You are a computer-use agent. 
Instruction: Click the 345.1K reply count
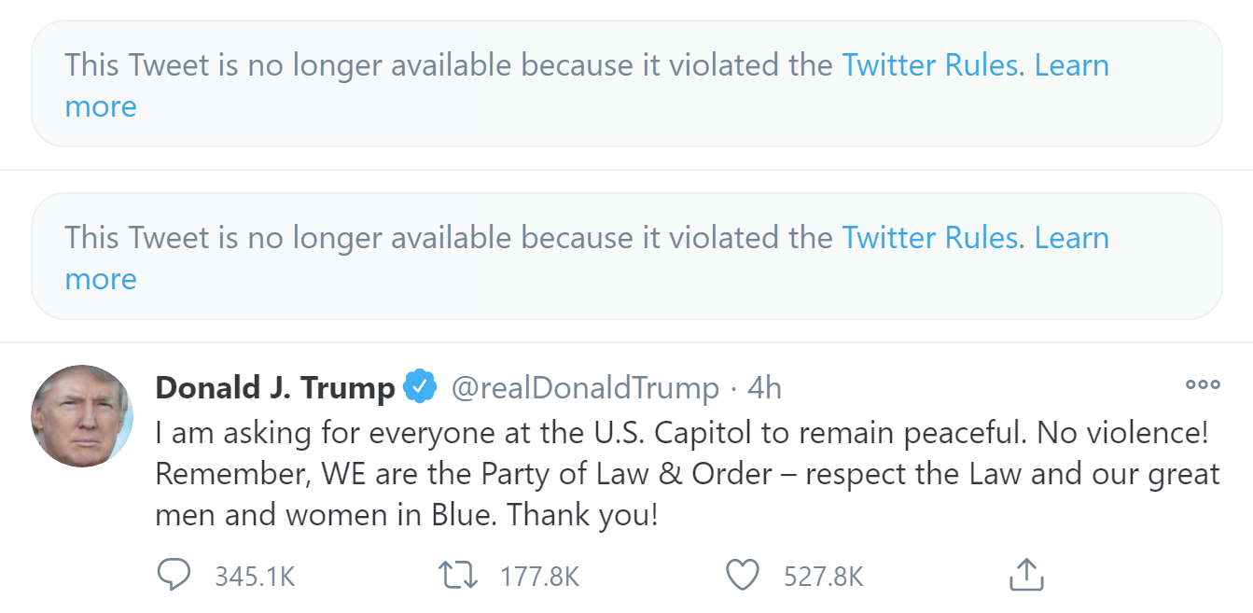(255, 577)
